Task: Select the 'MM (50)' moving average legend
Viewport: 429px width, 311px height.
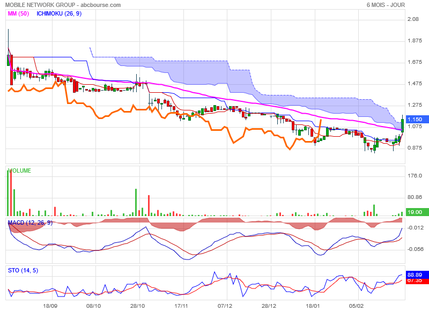Action: (18, 14)
